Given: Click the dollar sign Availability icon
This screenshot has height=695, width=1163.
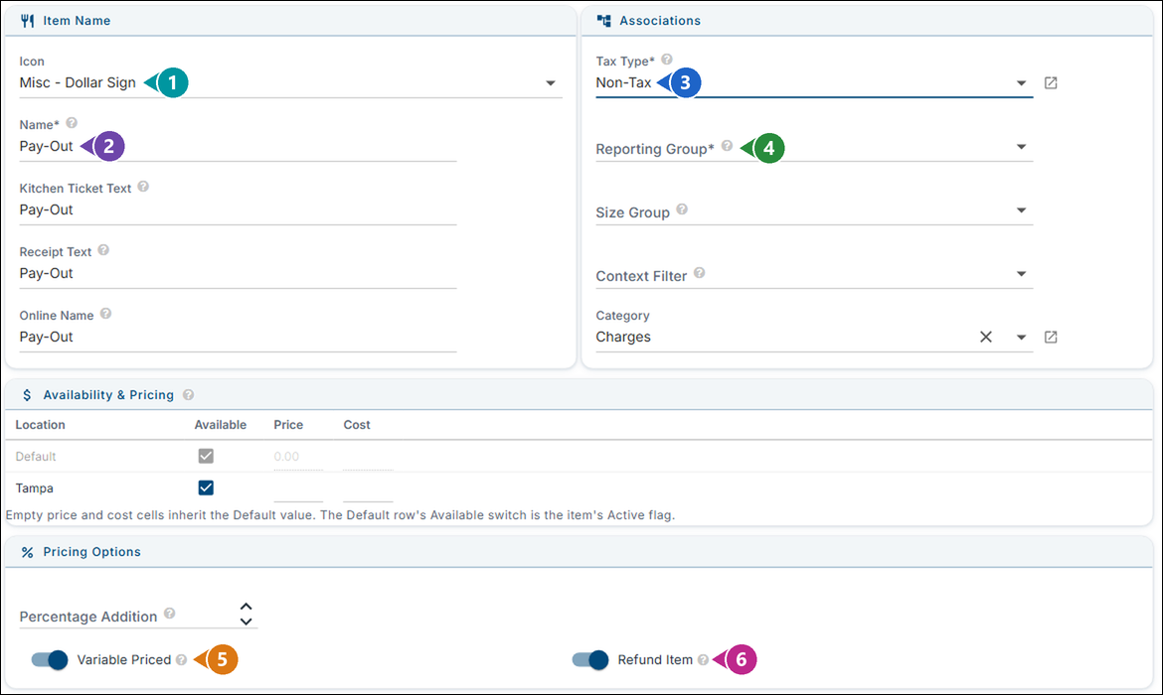Looking at the screenshot, I should pyautogui.click(x=28, y=395).
